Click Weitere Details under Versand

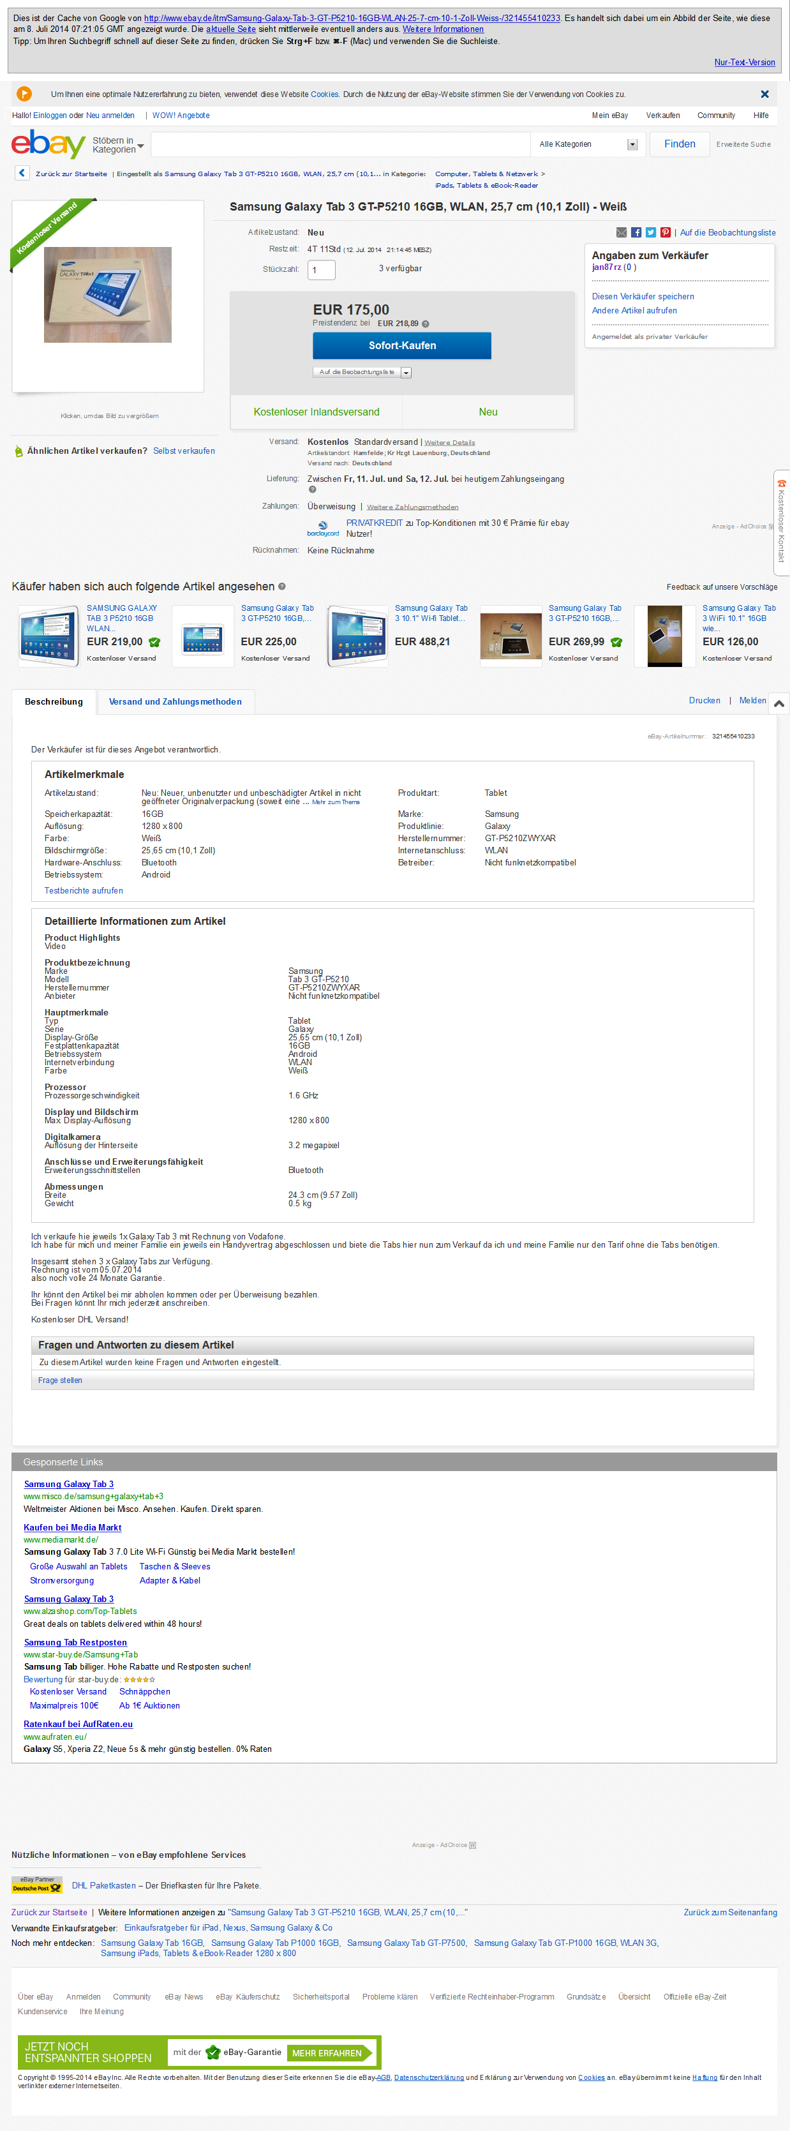click(450, 442)
